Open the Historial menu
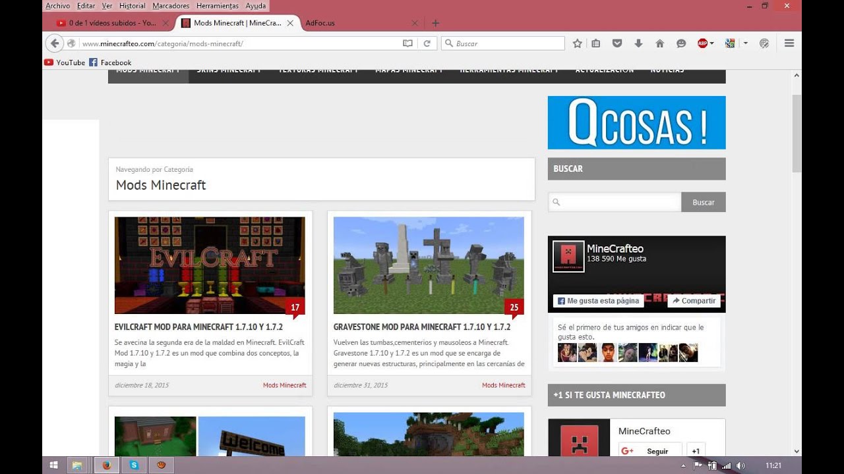The image size is (844, 474). [132, 6]
